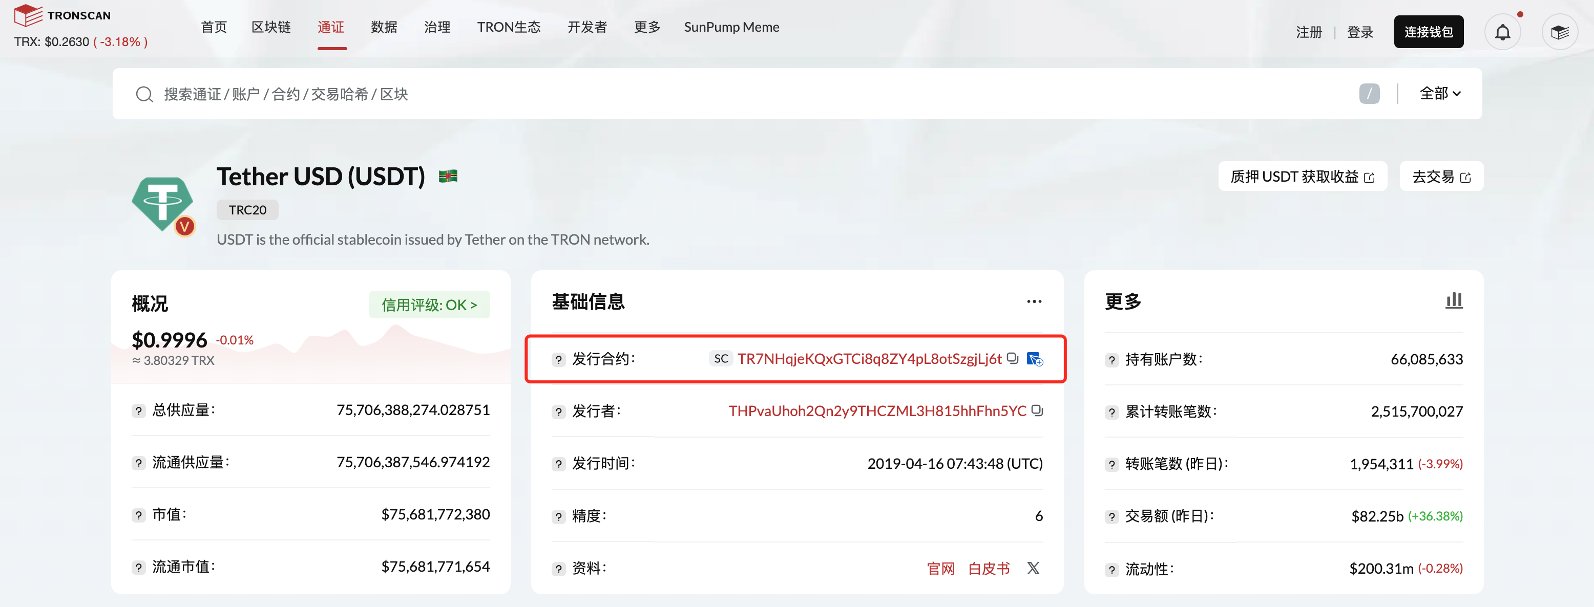This screenshot has height=607, width=1594.
Task: Open 信用评级: OK details
Action: pos(429,305)
